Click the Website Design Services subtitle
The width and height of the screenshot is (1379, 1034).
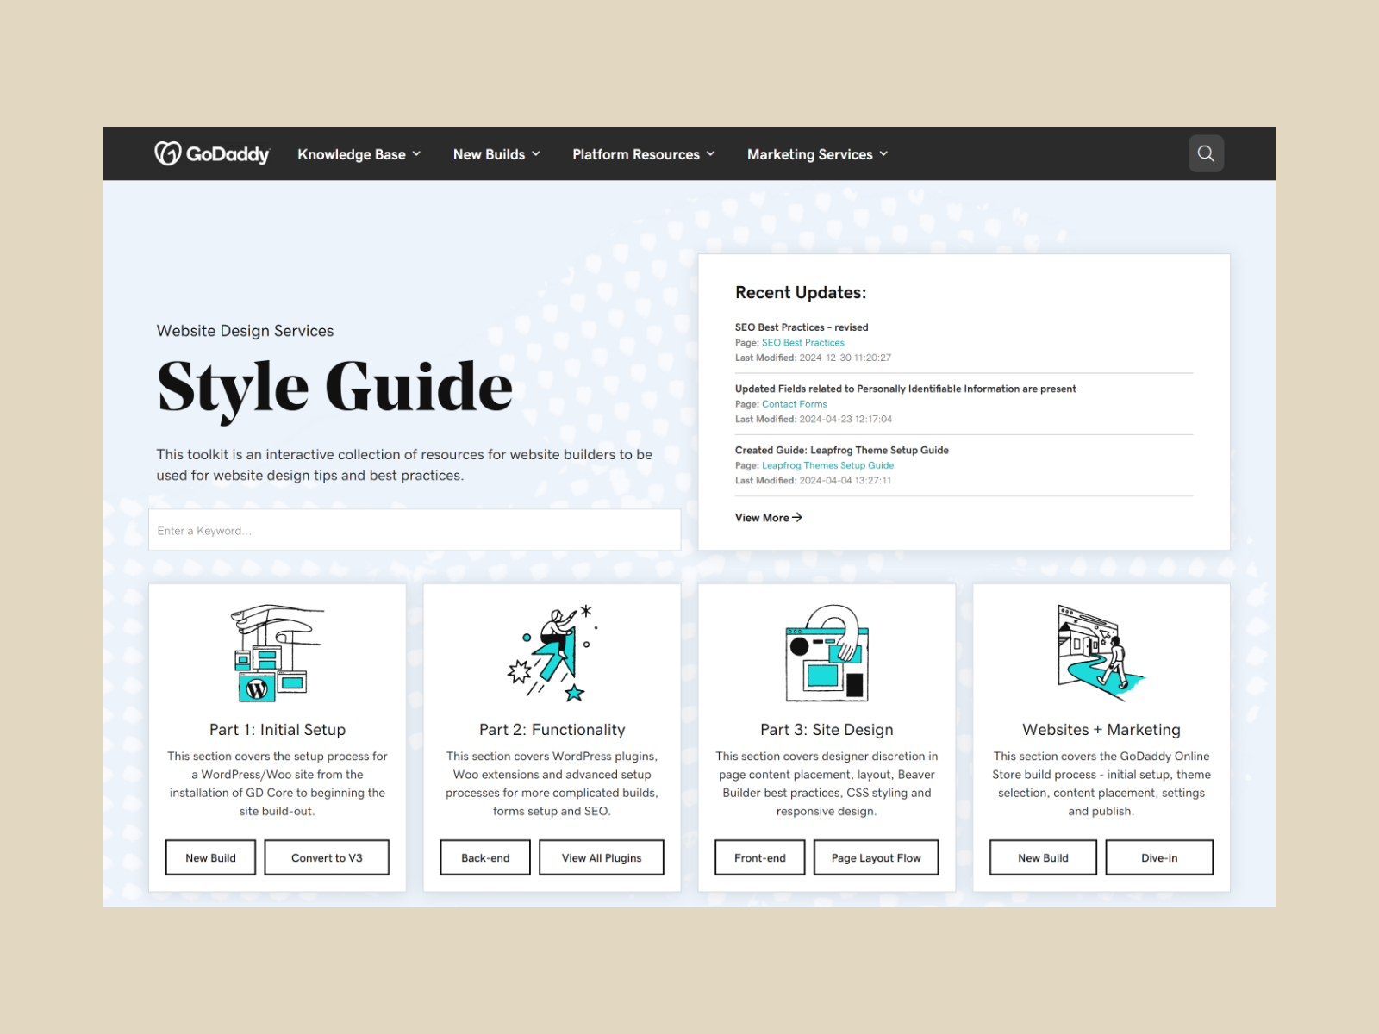(x=245, y=331)
